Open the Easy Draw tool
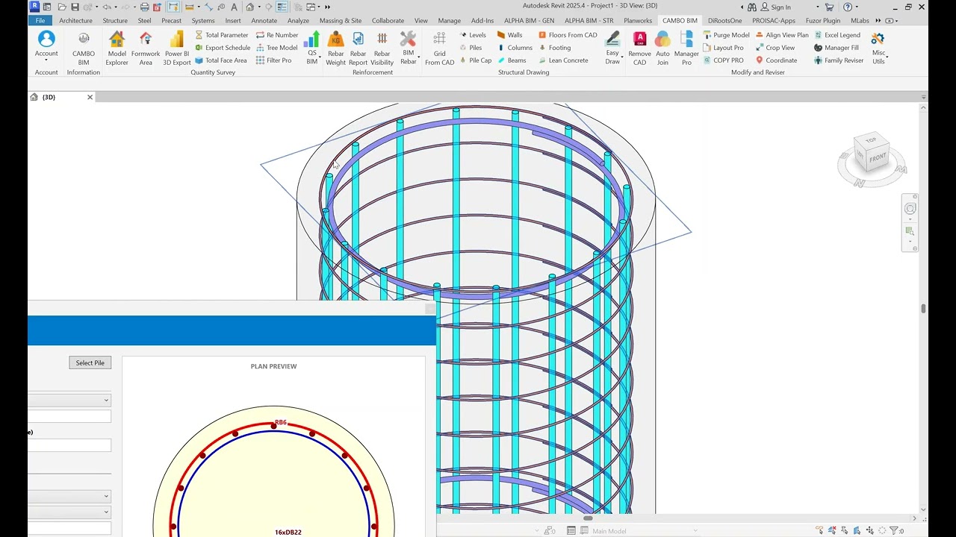Viewport: 956px width, 537px height. point(612,48)
